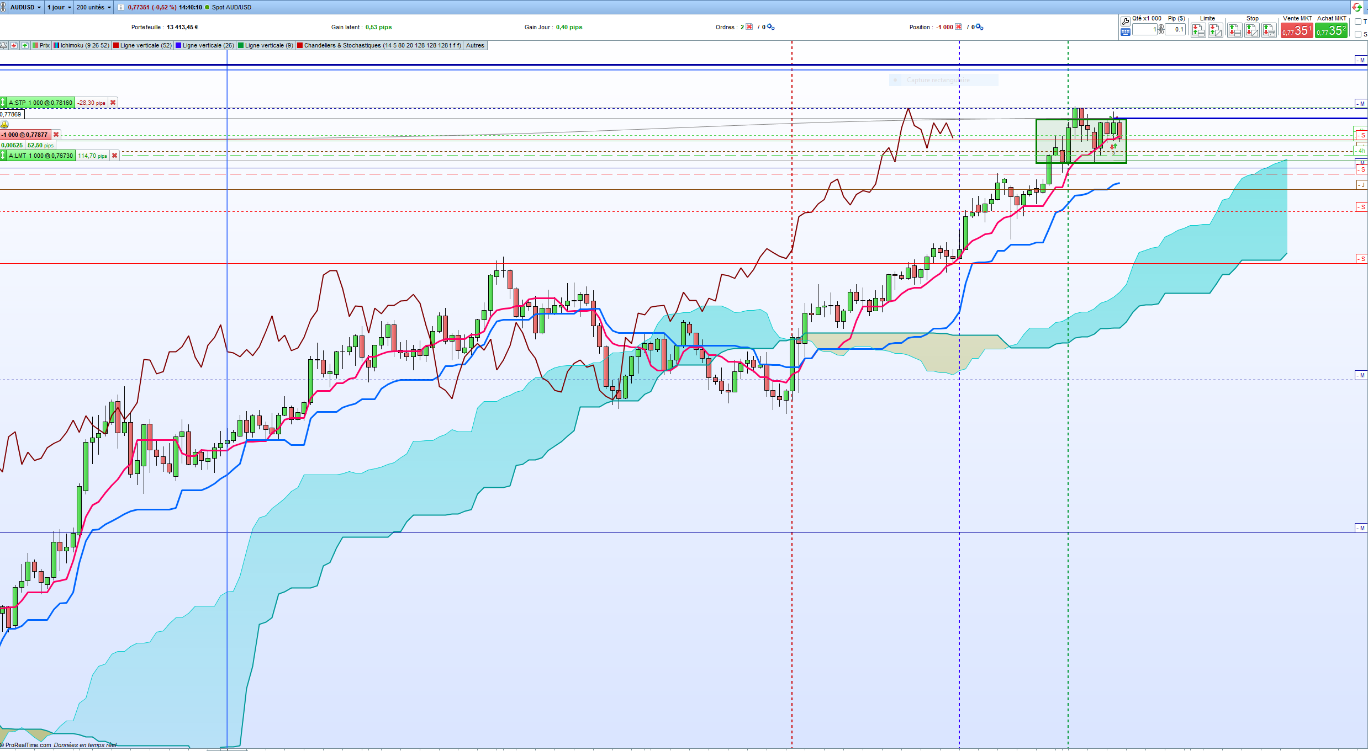Click the red-green refresh arrows icon
The width and height of the screenshot is (1368, 751).
pos(1357,7)
